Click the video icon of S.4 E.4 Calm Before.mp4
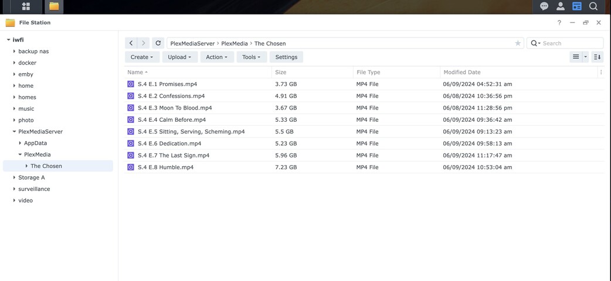611x281 pixels. tap(131, 119)
